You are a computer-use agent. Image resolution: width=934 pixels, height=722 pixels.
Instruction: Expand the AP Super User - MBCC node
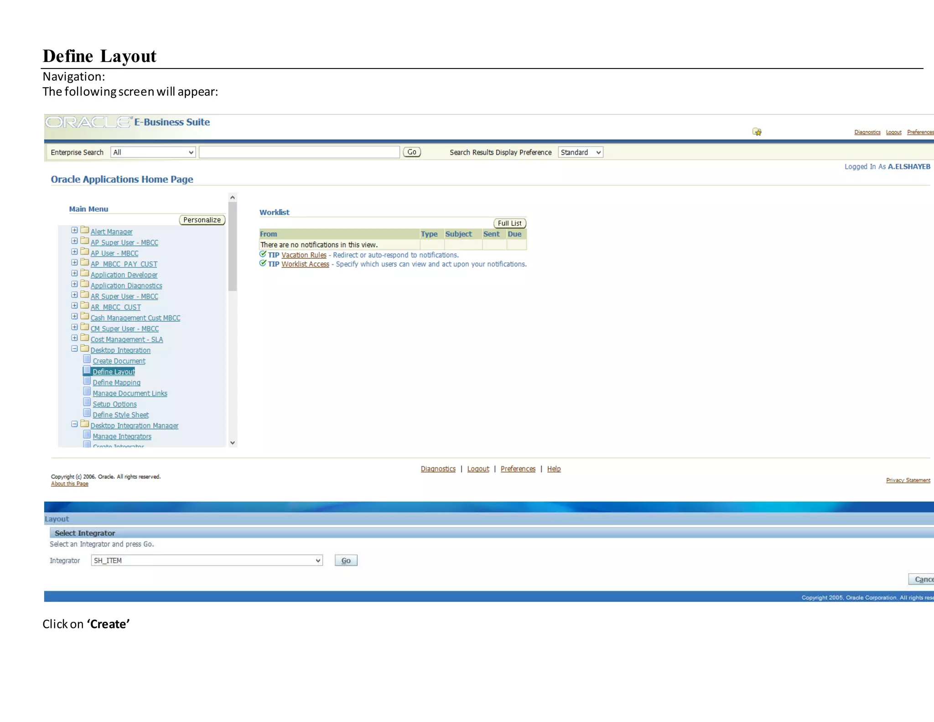pos(74,241)
